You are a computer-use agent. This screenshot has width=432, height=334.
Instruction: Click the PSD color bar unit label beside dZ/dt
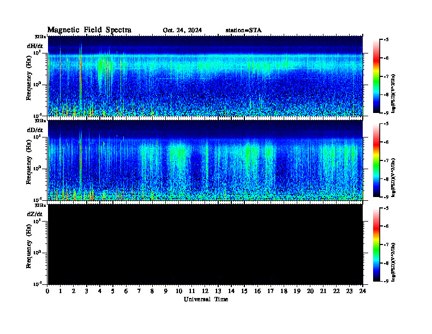coord(394,261)
